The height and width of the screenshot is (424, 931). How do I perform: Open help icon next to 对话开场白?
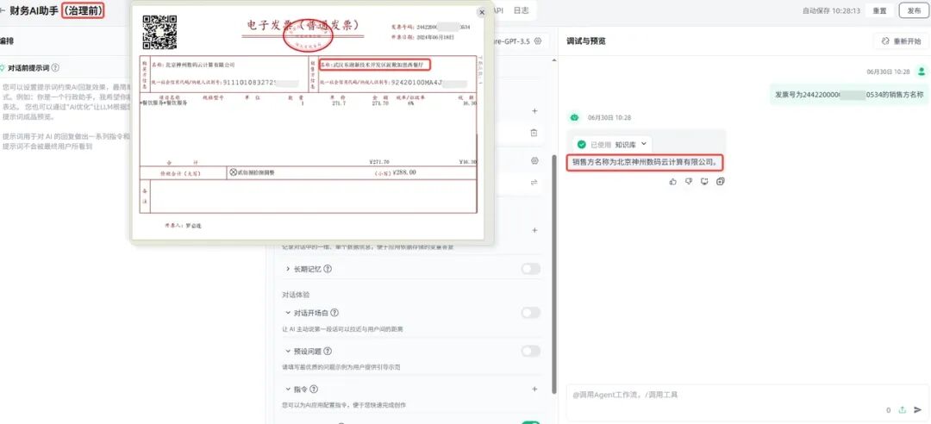point(334,313)
